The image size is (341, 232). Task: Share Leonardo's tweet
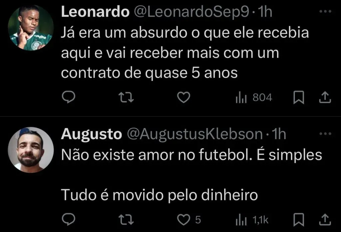click(325, 97)
